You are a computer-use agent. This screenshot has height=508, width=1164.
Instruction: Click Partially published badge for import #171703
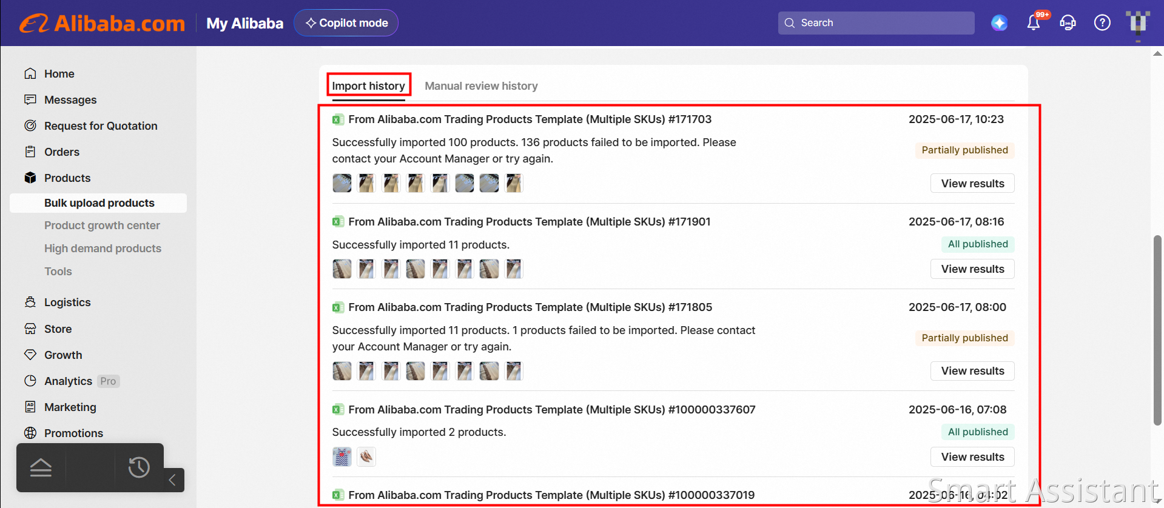click(x=964, y=150)
